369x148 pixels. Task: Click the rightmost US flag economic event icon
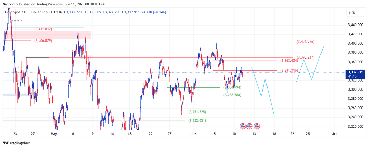[257, 126]
